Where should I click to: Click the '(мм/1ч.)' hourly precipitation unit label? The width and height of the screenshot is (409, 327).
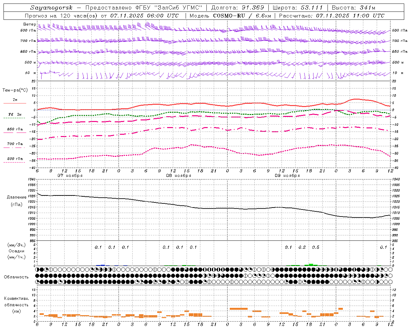click(17, 257)
